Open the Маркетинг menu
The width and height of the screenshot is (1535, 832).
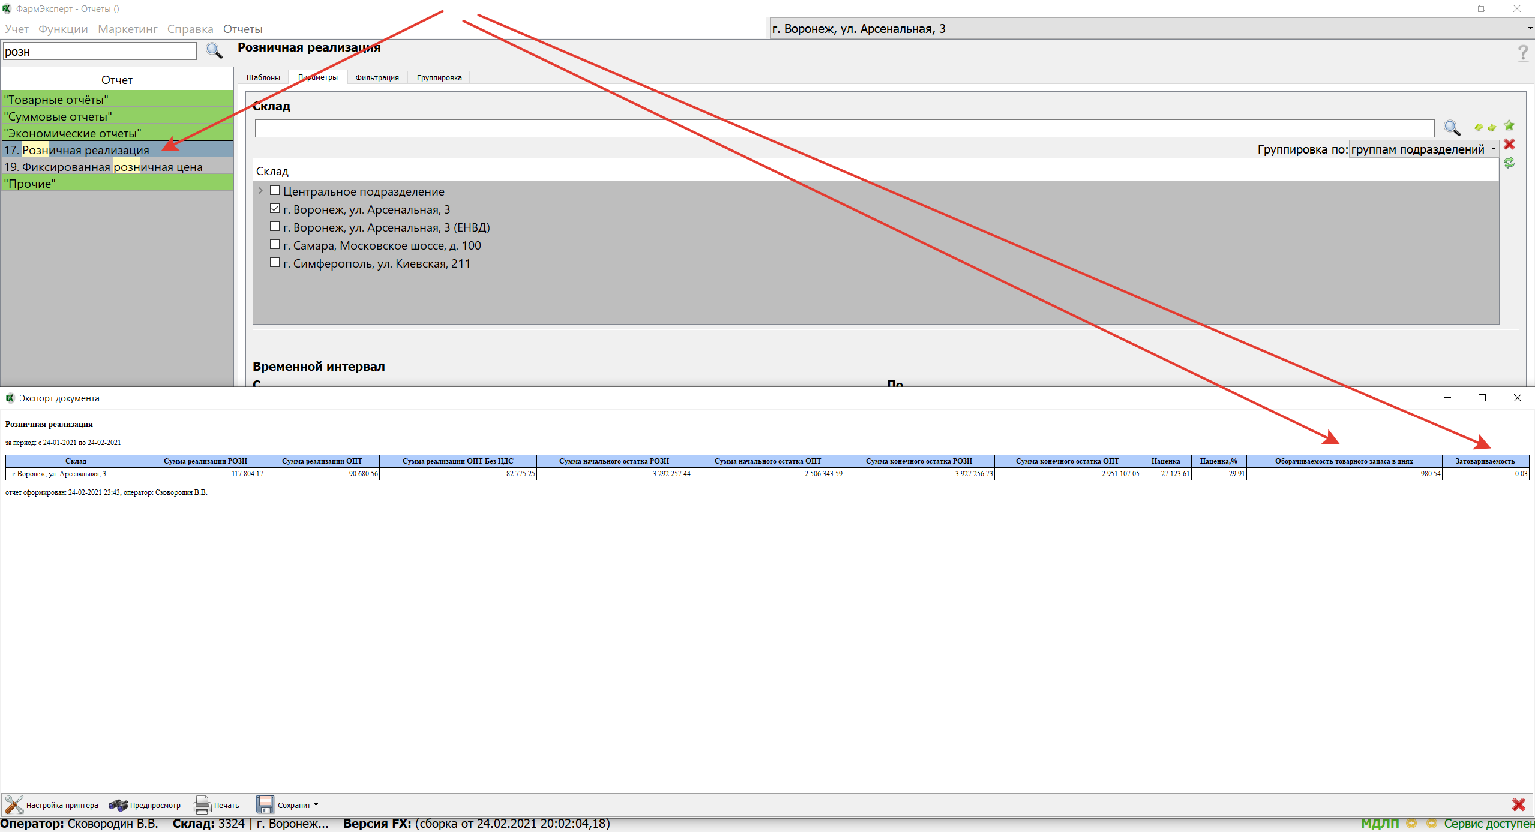click(127, 29)
